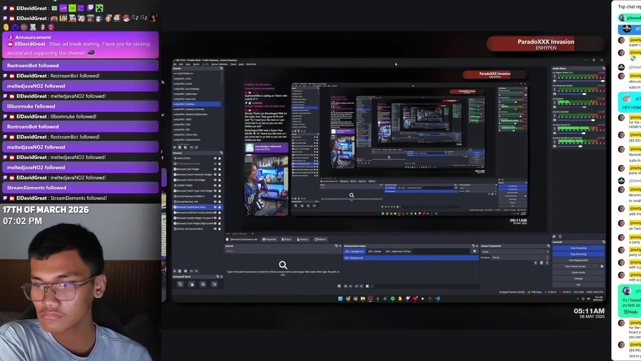Pop out the Scenes dock panel
641x361 pixels.
221,68
